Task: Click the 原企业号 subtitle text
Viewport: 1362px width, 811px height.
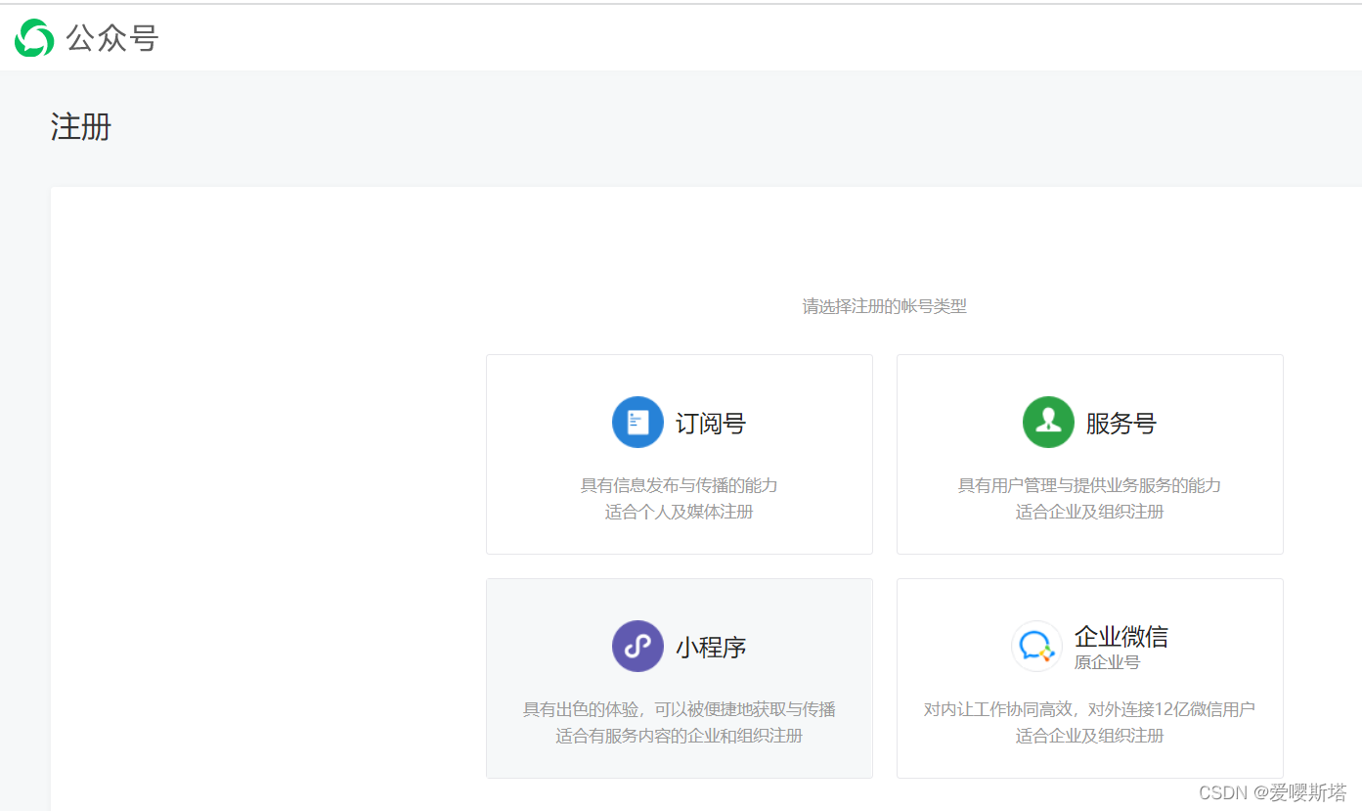Action: pos(1107,662)
